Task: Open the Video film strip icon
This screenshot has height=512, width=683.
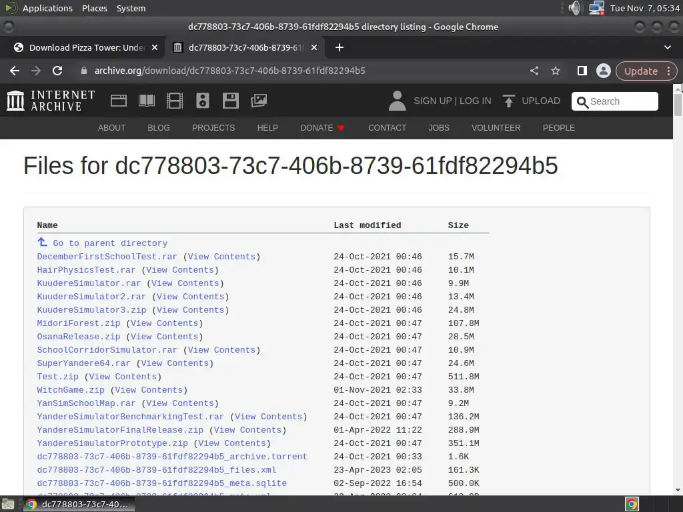Action: pyautogui.click(x=174, y=101)
